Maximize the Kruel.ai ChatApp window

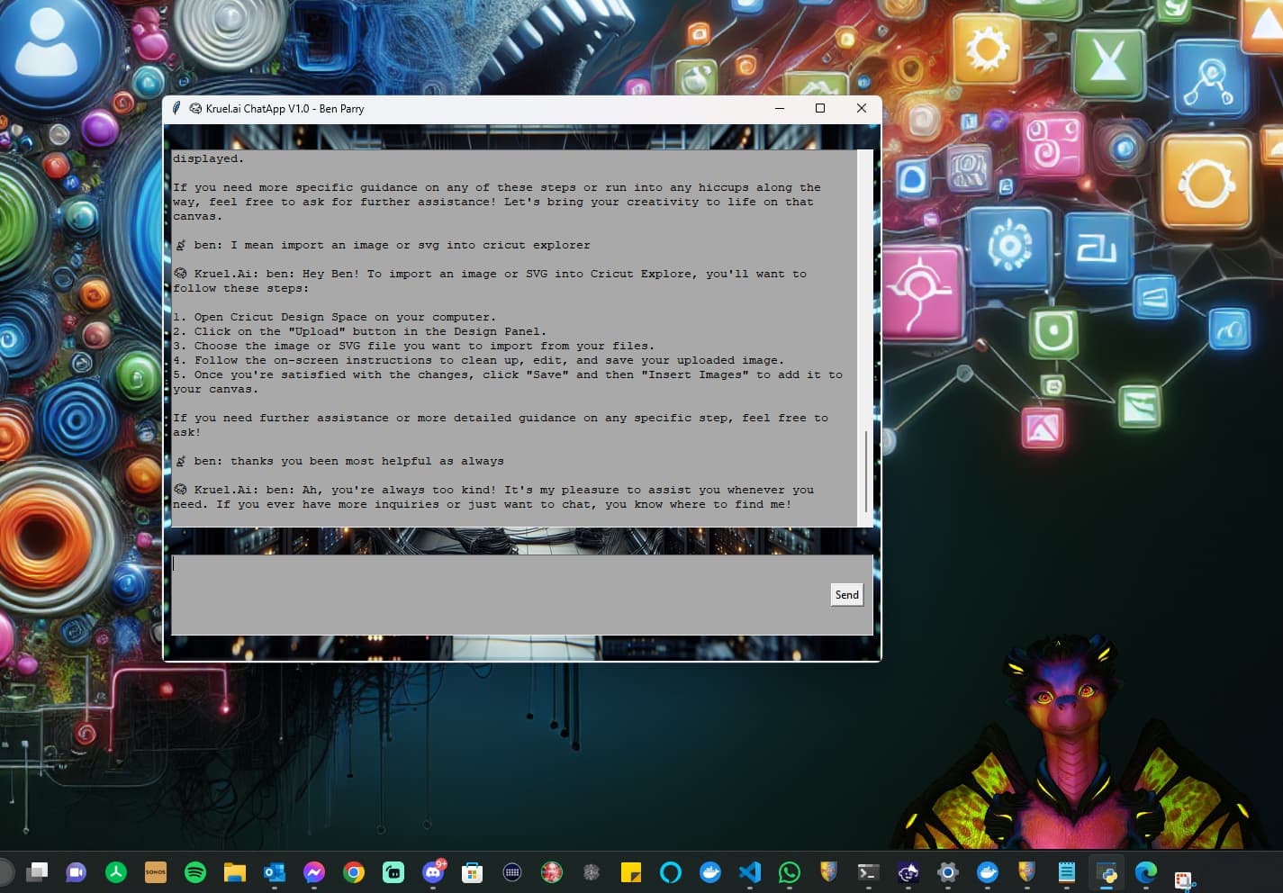[820, 108]
